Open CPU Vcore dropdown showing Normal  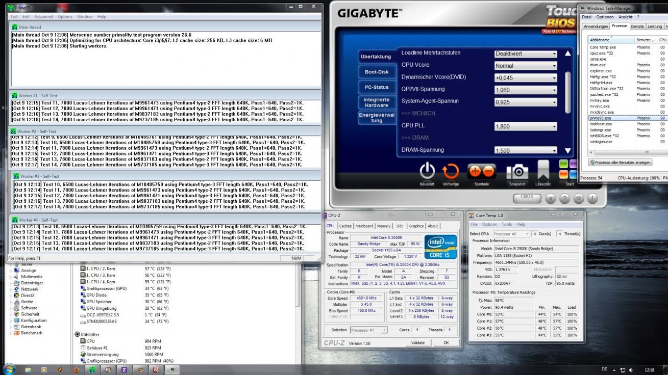pyautogui.click(x=526, y=66)
